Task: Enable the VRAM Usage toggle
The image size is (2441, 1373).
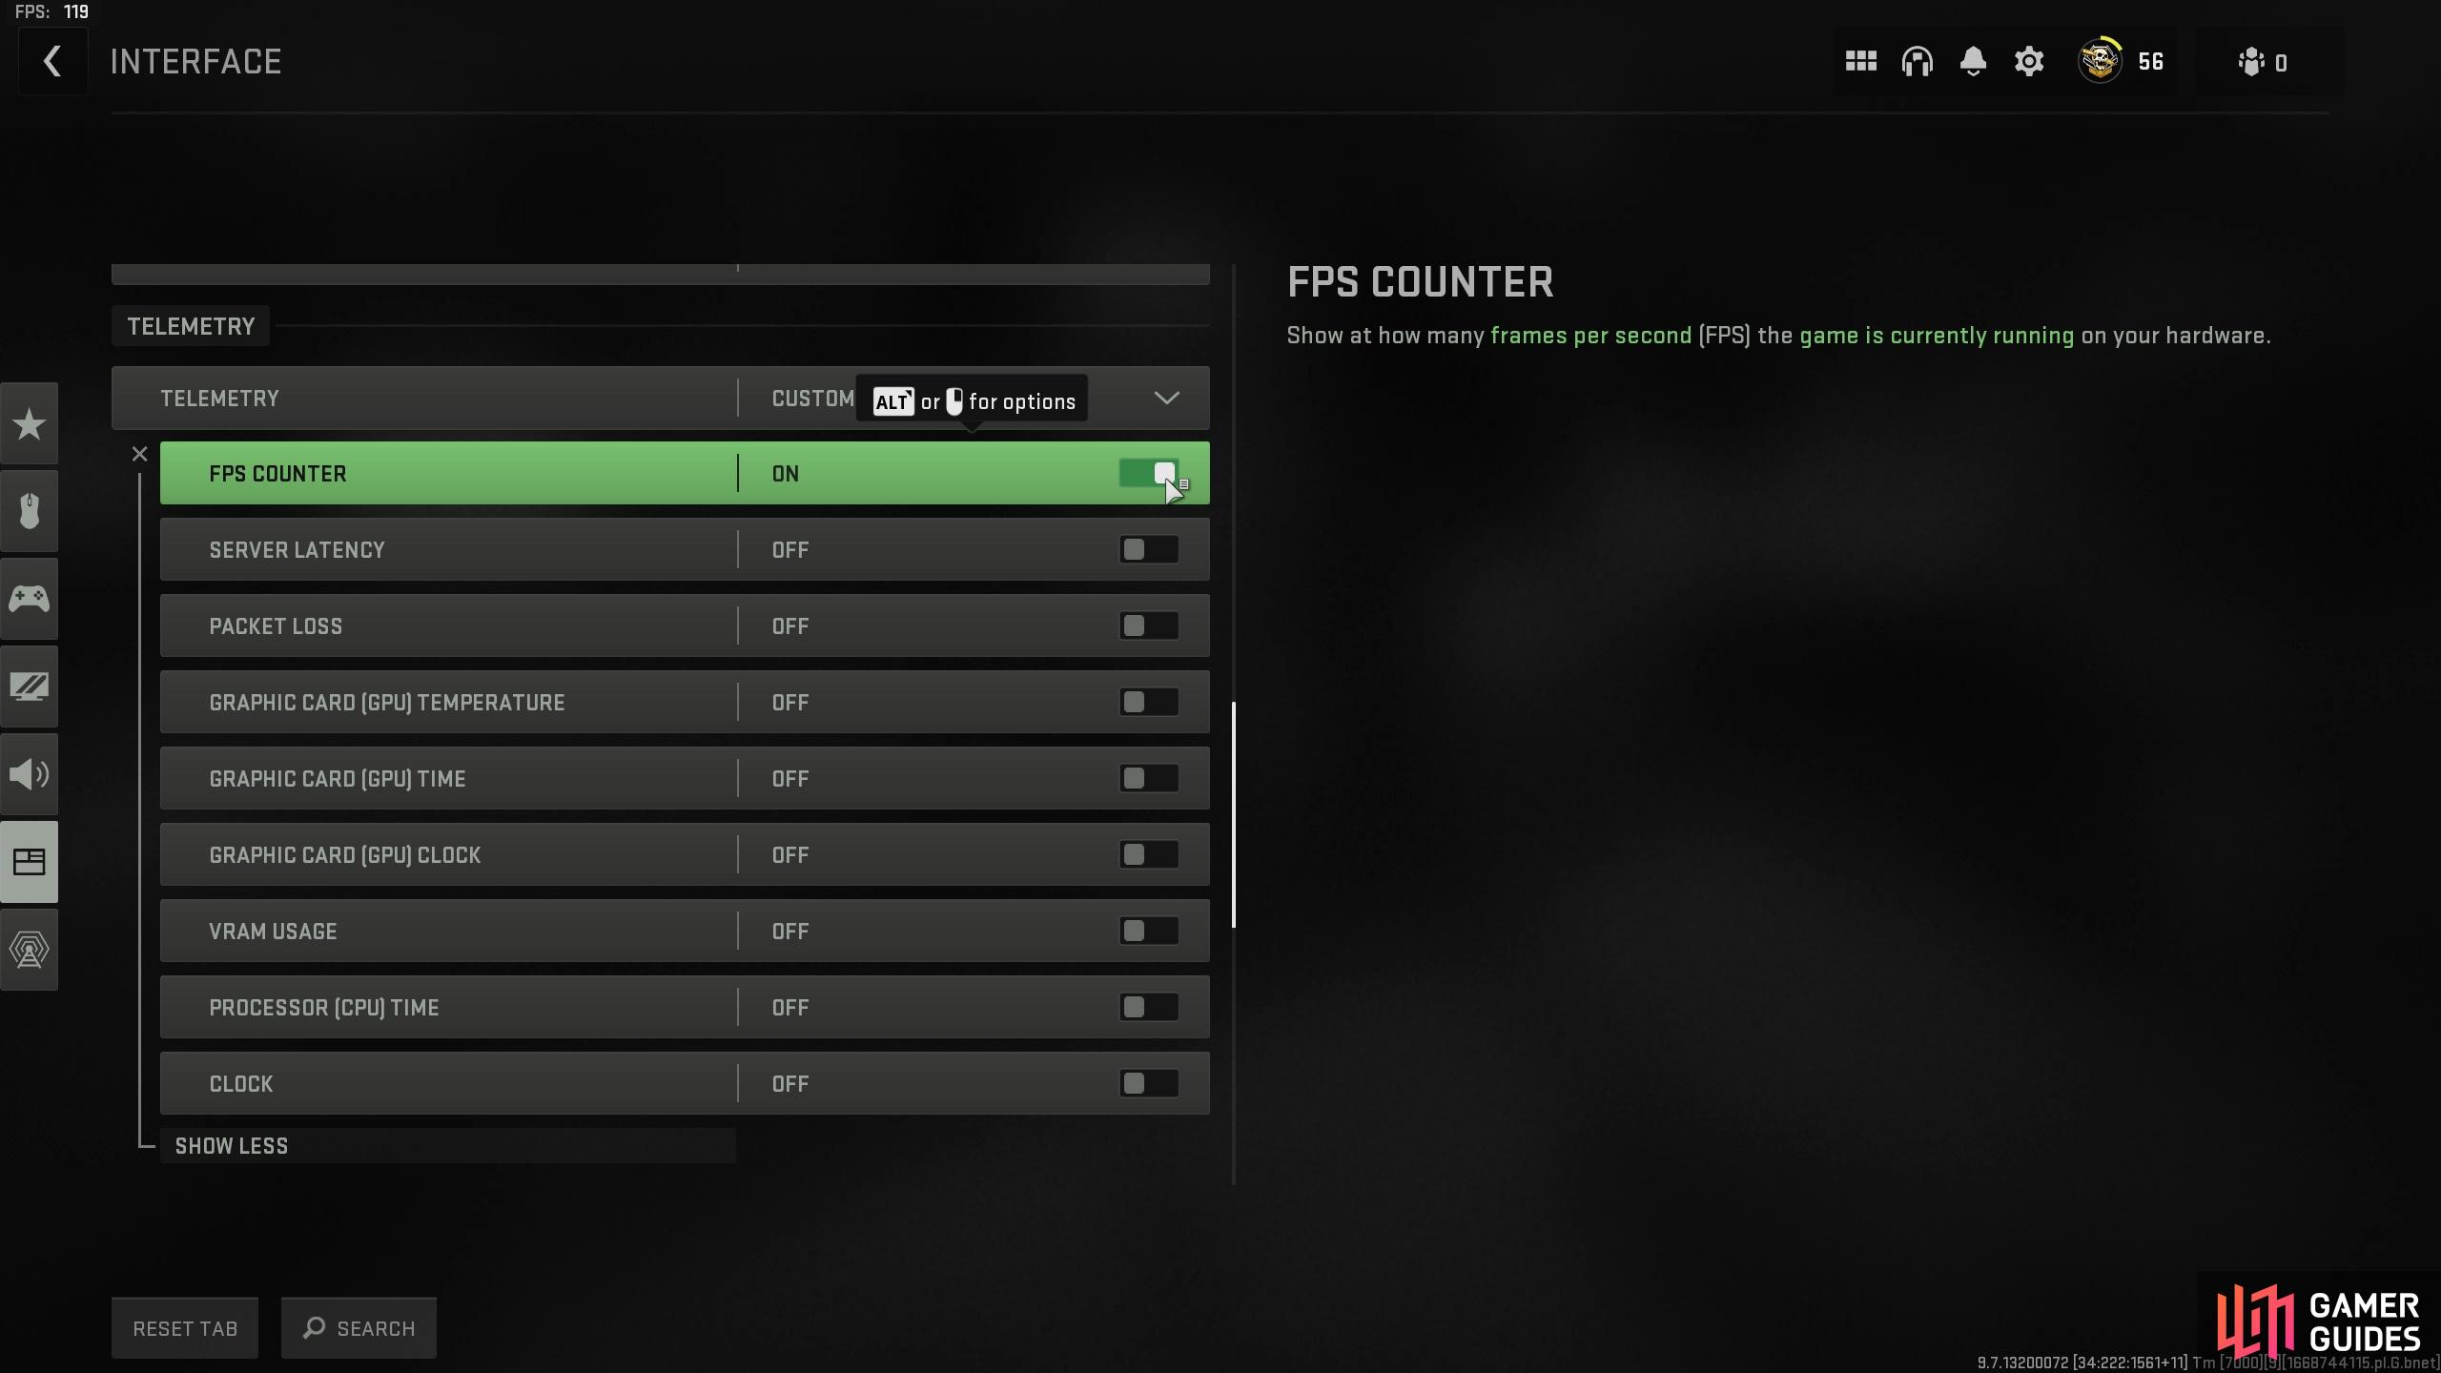Action: pyautogui.click(x=1148, y=931)
